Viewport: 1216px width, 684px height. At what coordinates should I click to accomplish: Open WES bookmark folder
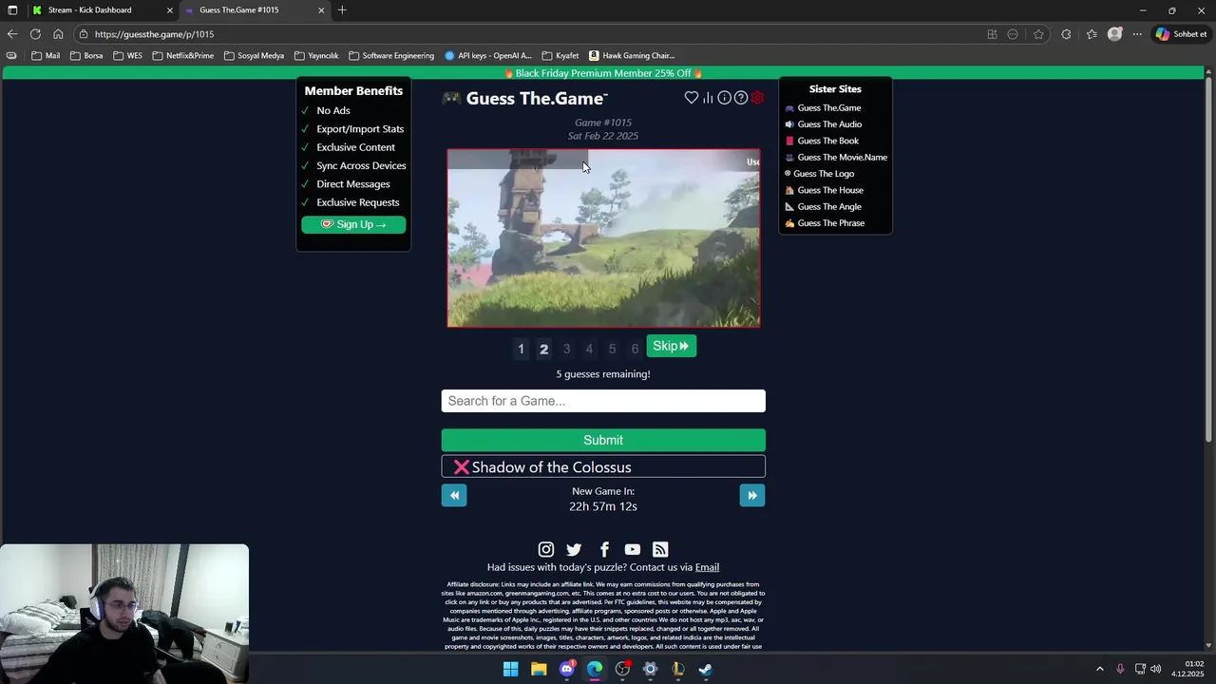127,56
